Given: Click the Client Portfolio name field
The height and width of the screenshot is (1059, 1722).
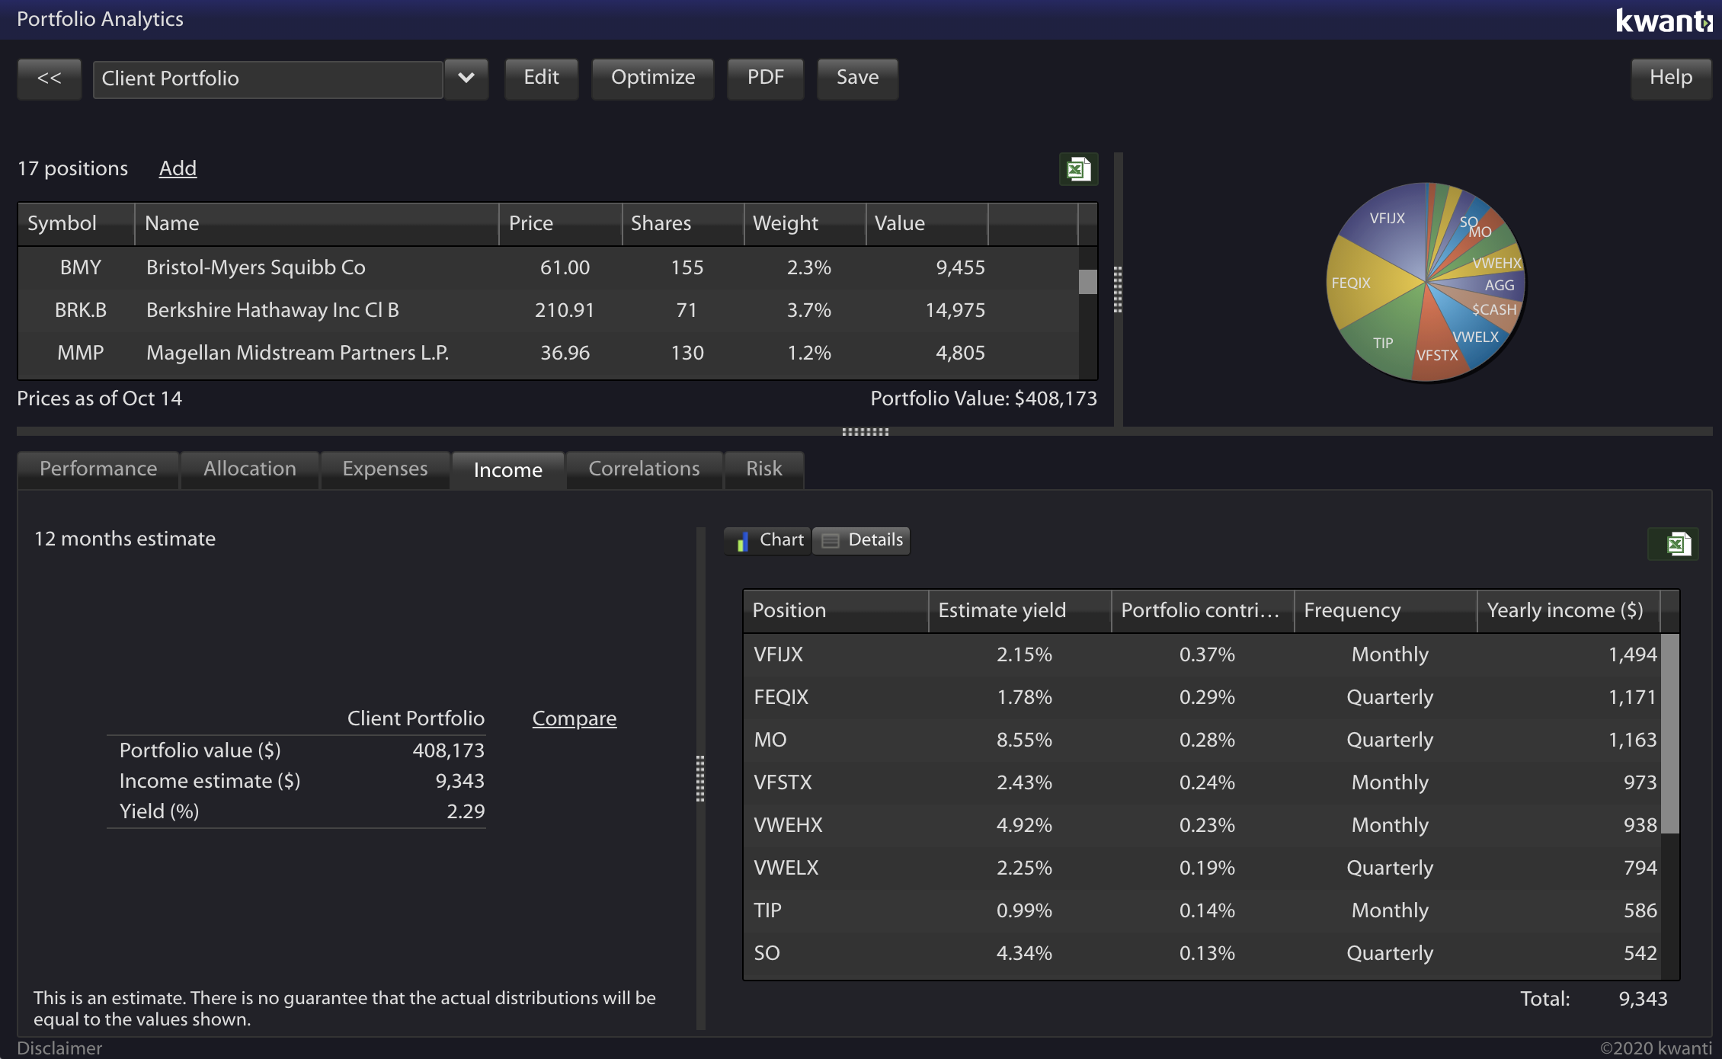Looking at the screenshot, I should tap(267, 78).
